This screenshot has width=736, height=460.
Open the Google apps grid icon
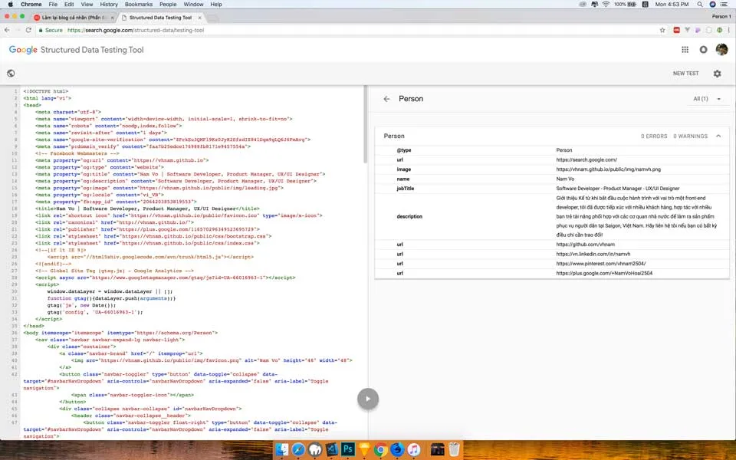pyautogui.click(x=685, y=49)
